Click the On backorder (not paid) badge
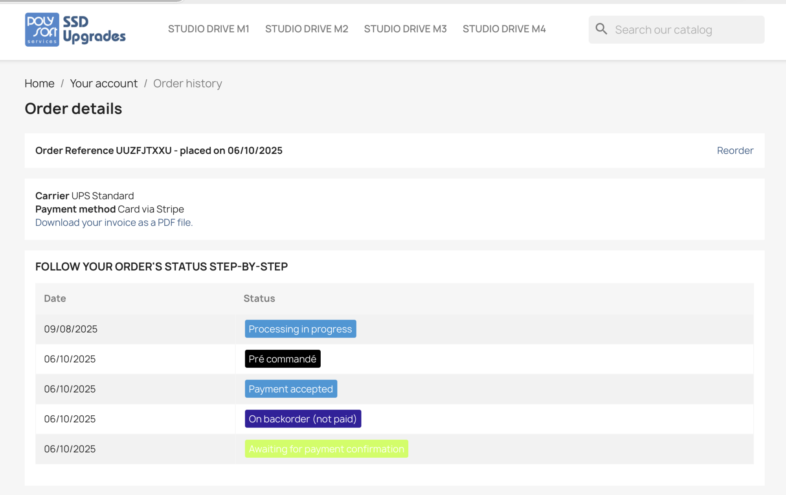 pos(303,419)
